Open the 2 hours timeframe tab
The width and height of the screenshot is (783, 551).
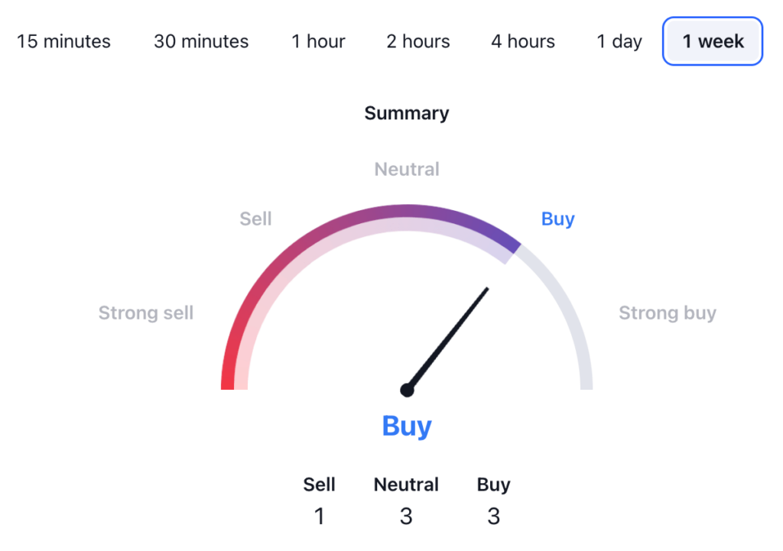[417, 41]
